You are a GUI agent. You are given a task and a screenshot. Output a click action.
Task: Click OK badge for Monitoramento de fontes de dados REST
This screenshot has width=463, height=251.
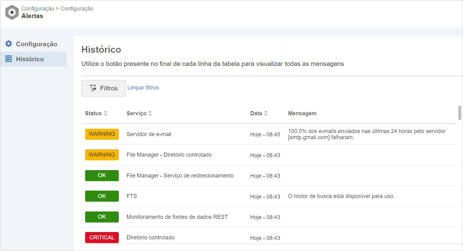102,217
